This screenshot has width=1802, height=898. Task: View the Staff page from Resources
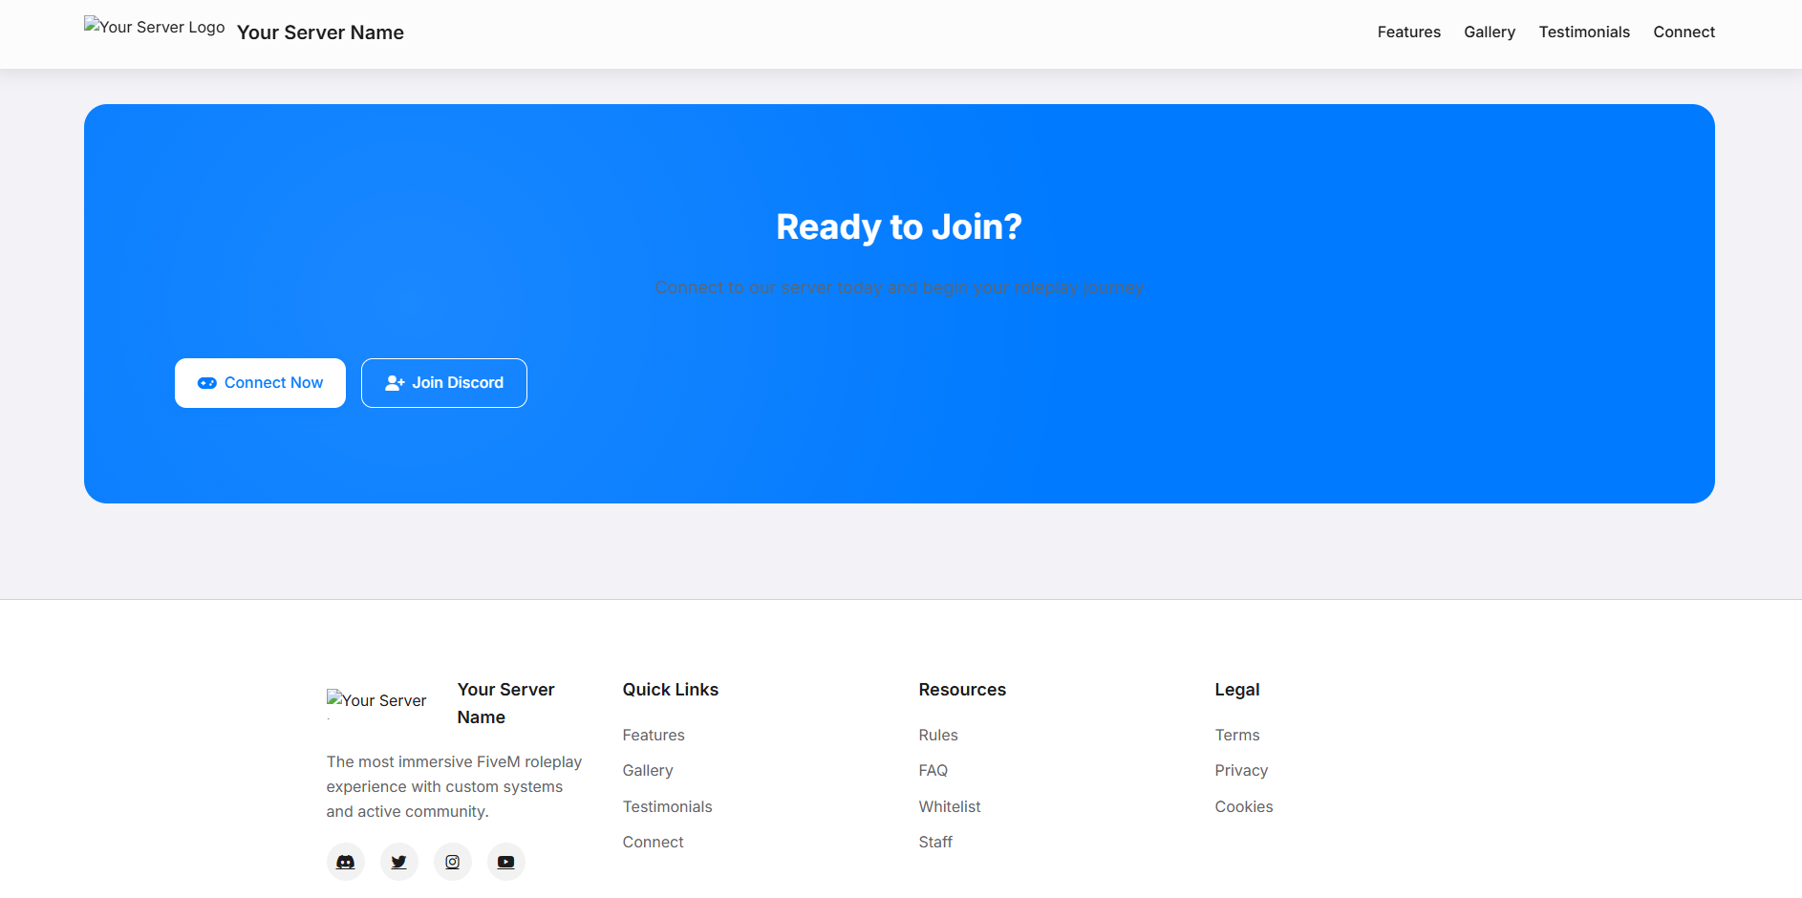coord(934,842)
